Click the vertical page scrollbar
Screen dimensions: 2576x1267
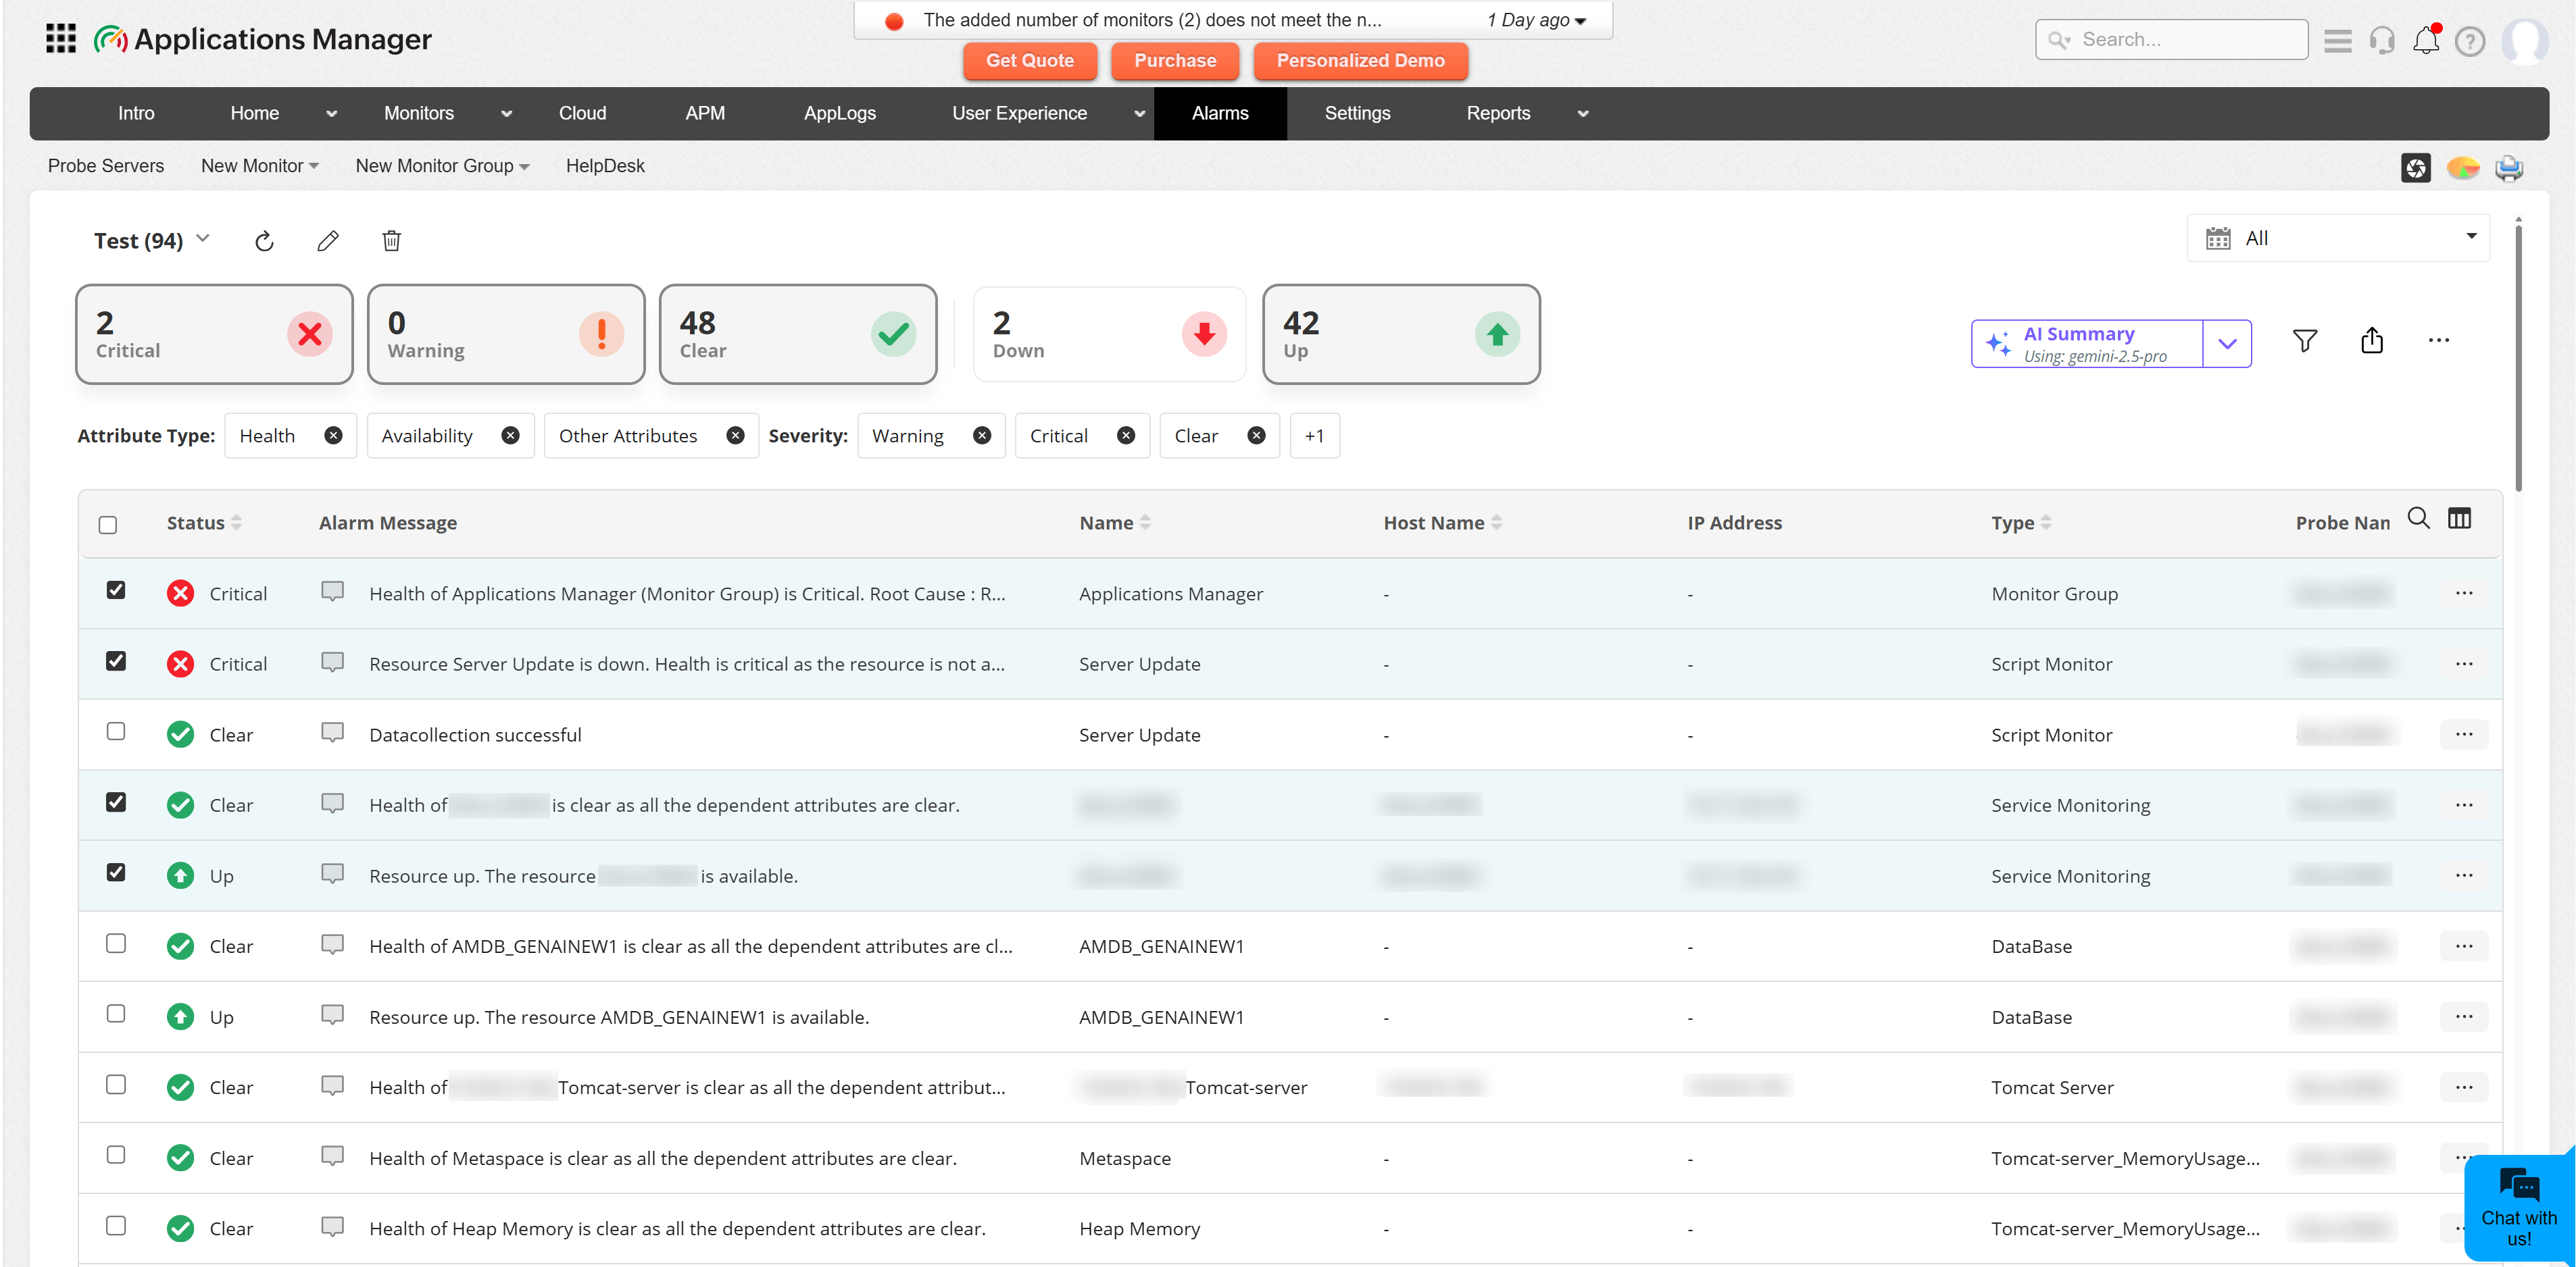(x=2518, y=358)
